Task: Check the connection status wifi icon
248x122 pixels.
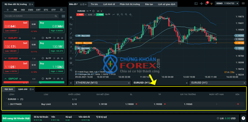Action: pyautogui.click(x=212, y=4)
